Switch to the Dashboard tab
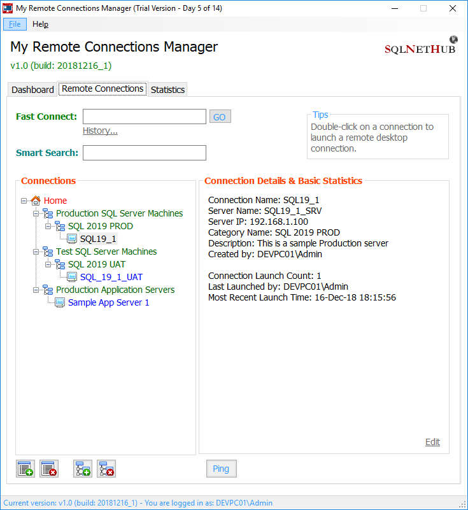468x510 pixels. click(x=32, y=90)
